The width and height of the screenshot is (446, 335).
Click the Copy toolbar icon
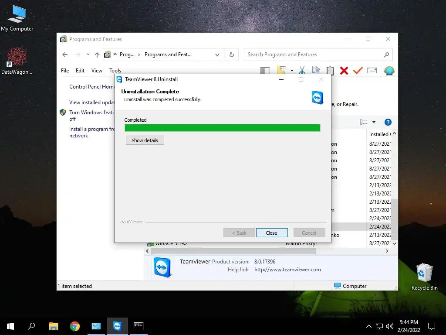(316, 70)
